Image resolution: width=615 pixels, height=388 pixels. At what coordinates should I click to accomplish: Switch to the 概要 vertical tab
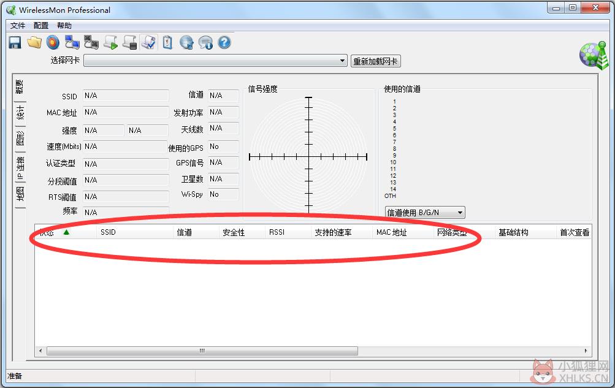(20, 87)
